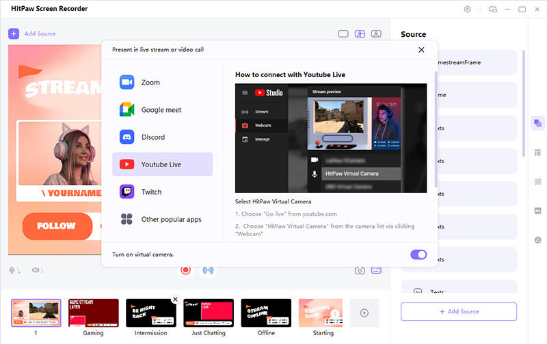Click the Add Source button in Source panel

point(459,312)
